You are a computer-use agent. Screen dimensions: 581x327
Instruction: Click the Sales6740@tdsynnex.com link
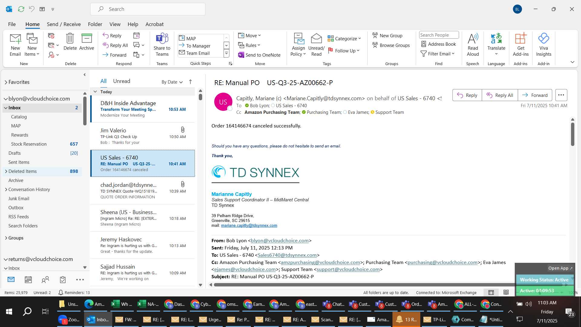(x=287, y=255)
